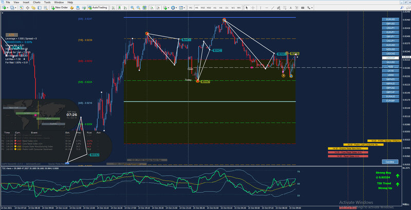Select the Fibonacci retracement tool
Screen dimensions: 411x210
[x=285, y=8]
